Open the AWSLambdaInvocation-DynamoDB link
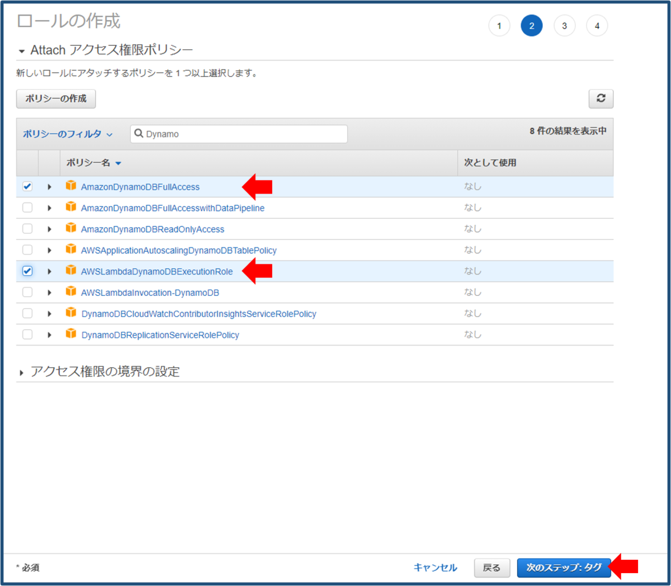Screen dimensions: 671x586 (150, 293)
